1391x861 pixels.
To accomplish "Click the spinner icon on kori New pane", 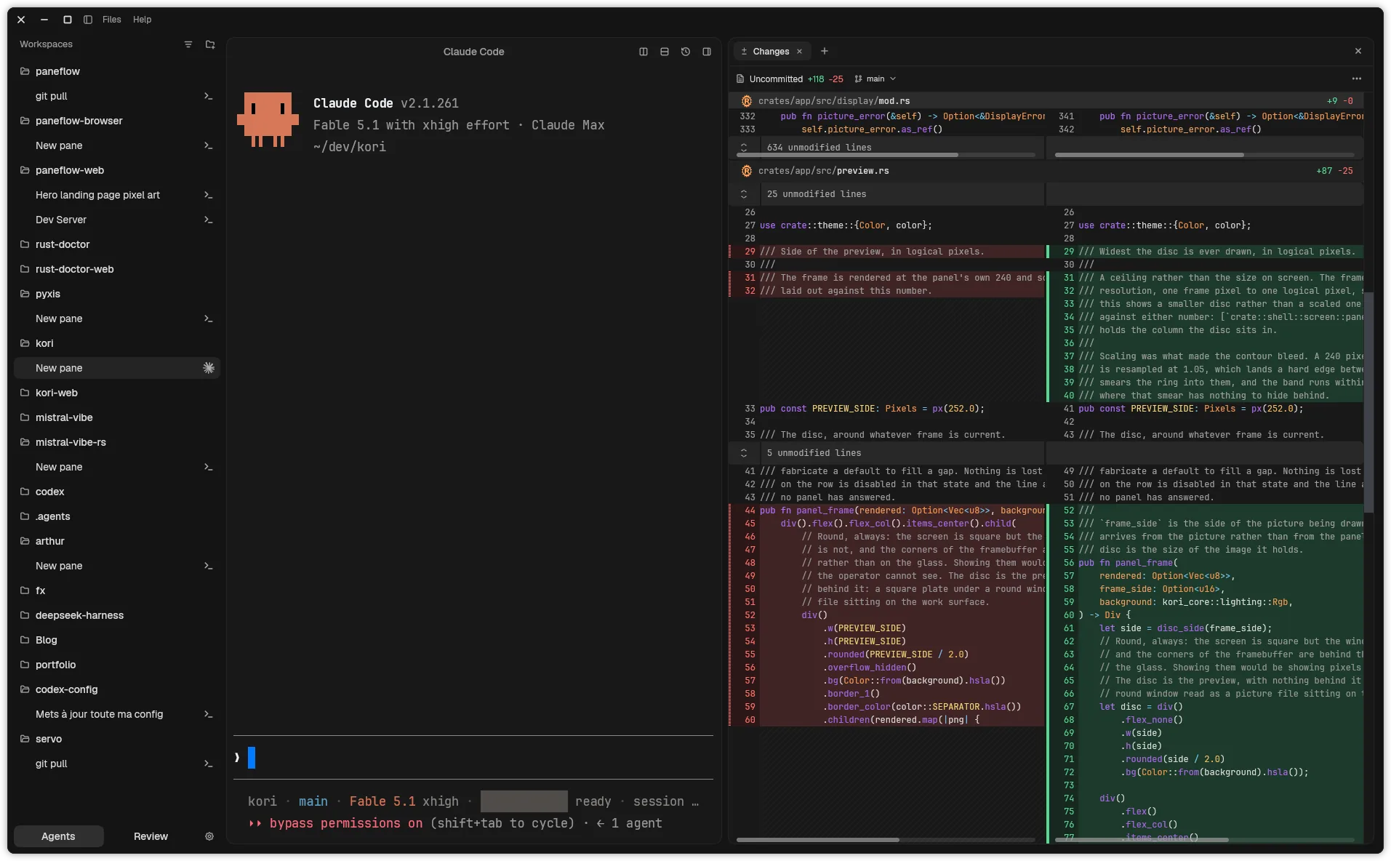I will pyautogui.click(x=209, y=368).
